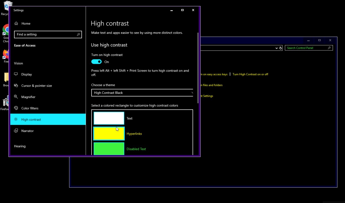This screenshot has width=345, height=203.
Task: Click the Turn High Contrast on or off link
Action: pos(250,74)
